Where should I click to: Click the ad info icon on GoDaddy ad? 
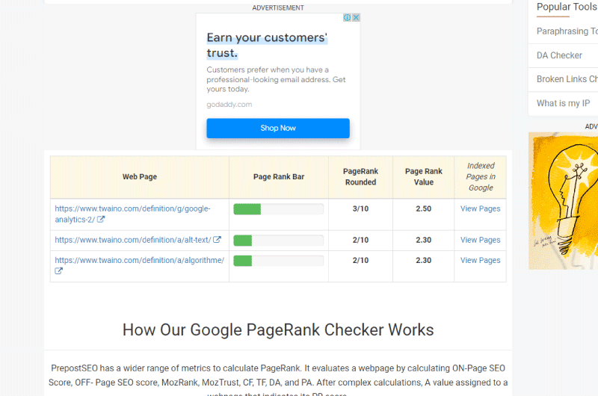(x=347, y=17)
